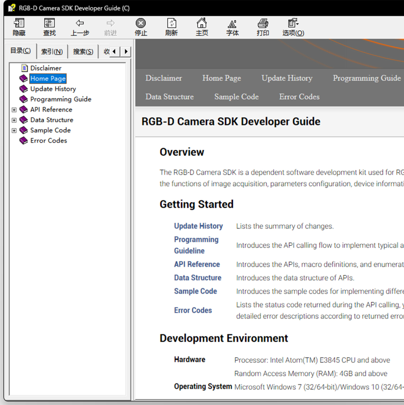
Task: Click Programming Guide in the top navigation bar
Action: click(366, 78)
